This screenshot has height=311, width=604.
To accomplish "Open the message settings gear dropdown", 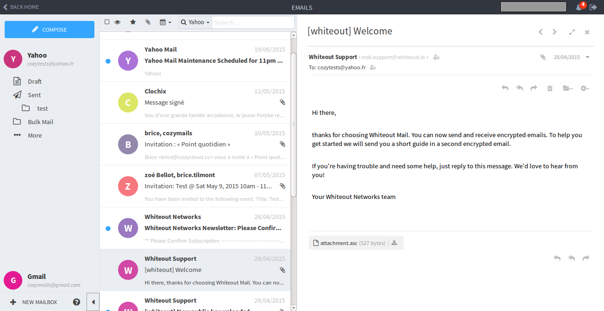I will (x=585, y=88).
